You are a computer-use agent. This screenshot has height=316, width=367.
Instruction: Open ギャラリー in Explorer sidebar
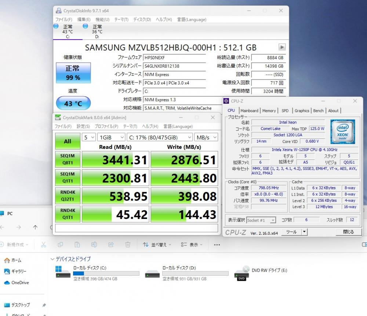15,271
